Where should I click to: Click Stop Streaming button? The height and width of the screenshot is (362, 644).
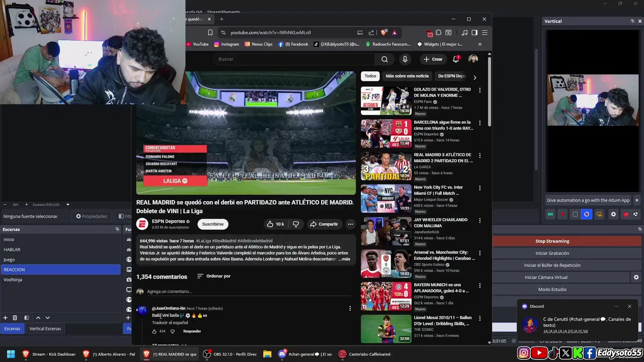(552, 241)
